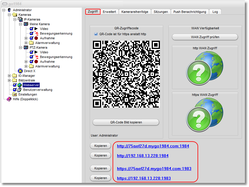Uncheck Video under Meine Kamera
Viewport: 249px width, 187px height.
(31, 29)
